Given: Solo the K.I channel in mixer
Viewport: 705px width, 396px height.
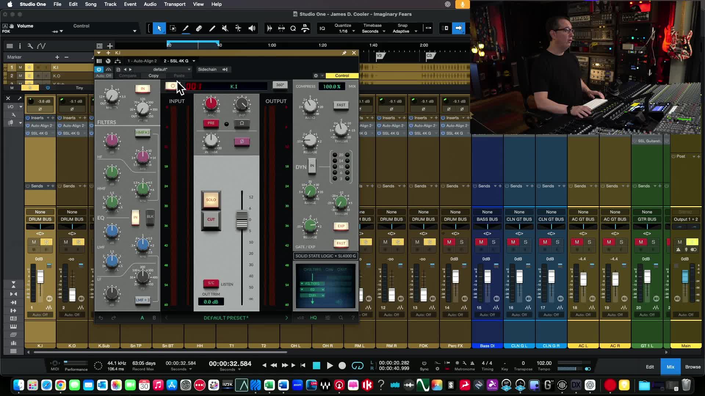Looking at the screenshot, I should tap(46, 242).
